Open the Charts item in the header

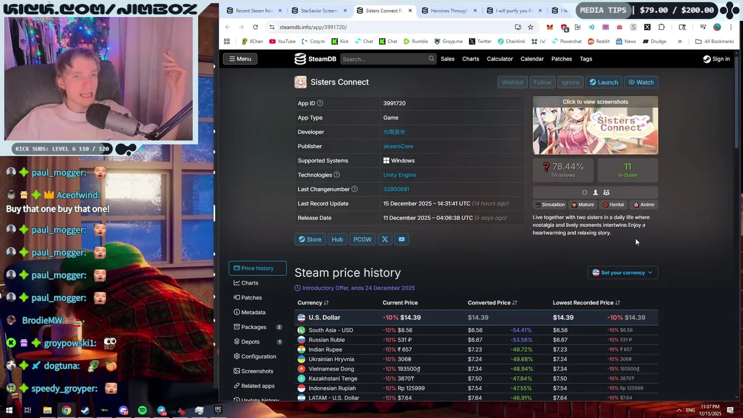tap(471, 59)
